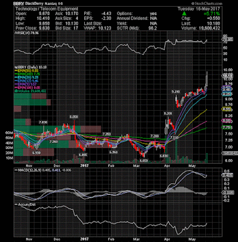
Task: Click the '+5.71%' percent change value
Action: 212,14
